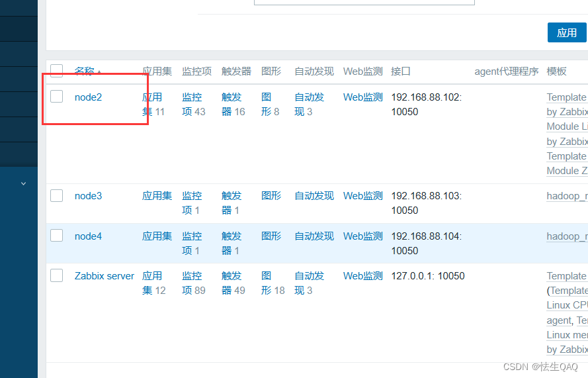Open node4 Web监测 link

click(x=362, y=236)
